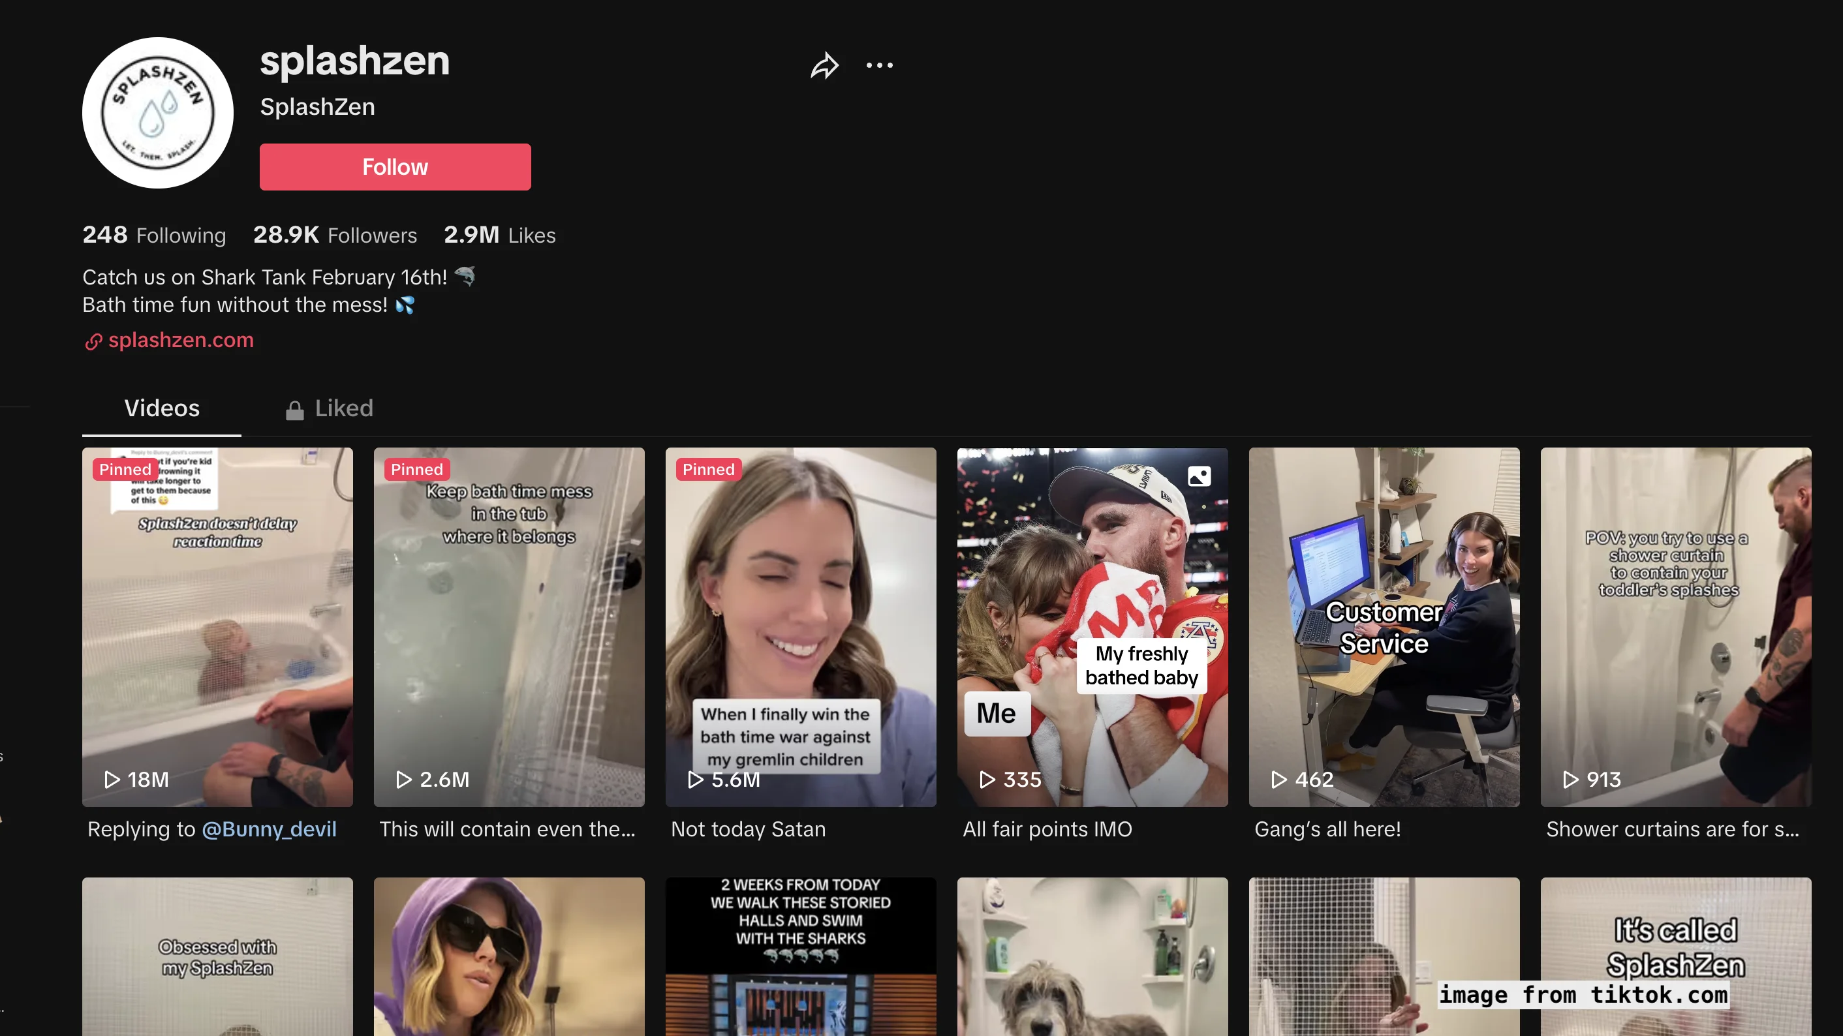This screenshot has height=1036, width=1843.
Task: Open the pinned reaction time video thumbnail
Action: [217, 627]
